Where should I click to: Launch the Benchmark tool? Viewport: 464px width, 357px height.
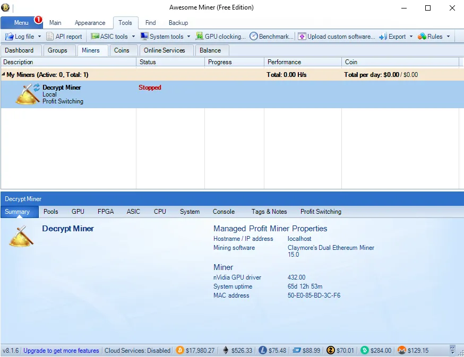click(272, 37)
